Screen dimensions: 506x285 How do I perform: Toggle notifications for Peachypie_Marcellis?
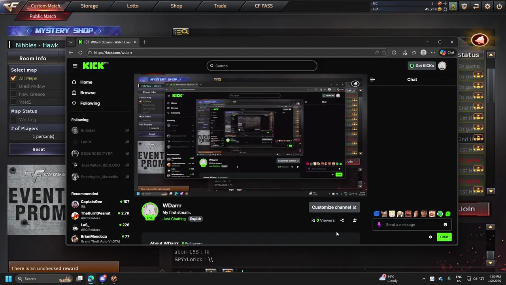127,177
